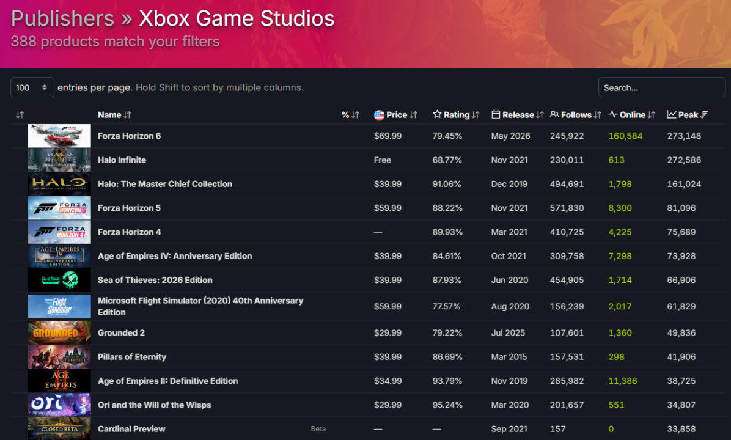Open the Forza Horizon 6 name link
This screenshot has height=440, width=731.
(x=129, y=136)
